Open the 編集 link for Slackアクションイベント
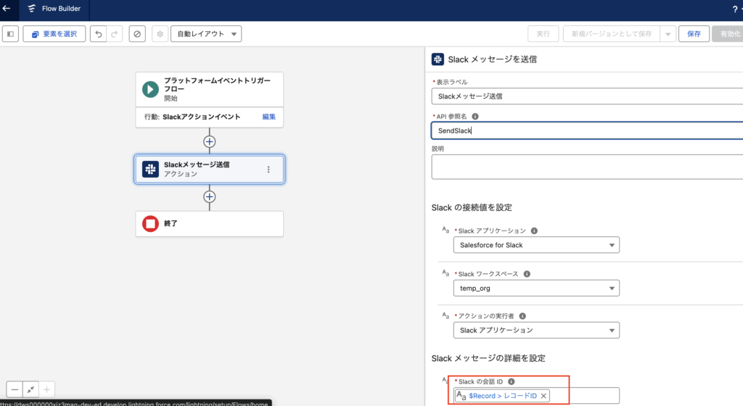The image size is (743, 406). (x=268, y=117)
